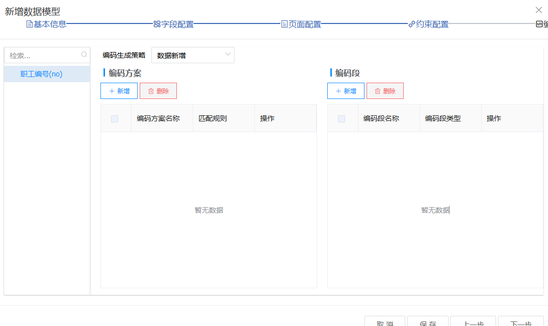Image resolution: width=548 pixels, height=326 pixels.
Task: Click 新增 button under 编码方案
Action: point(119,91)
